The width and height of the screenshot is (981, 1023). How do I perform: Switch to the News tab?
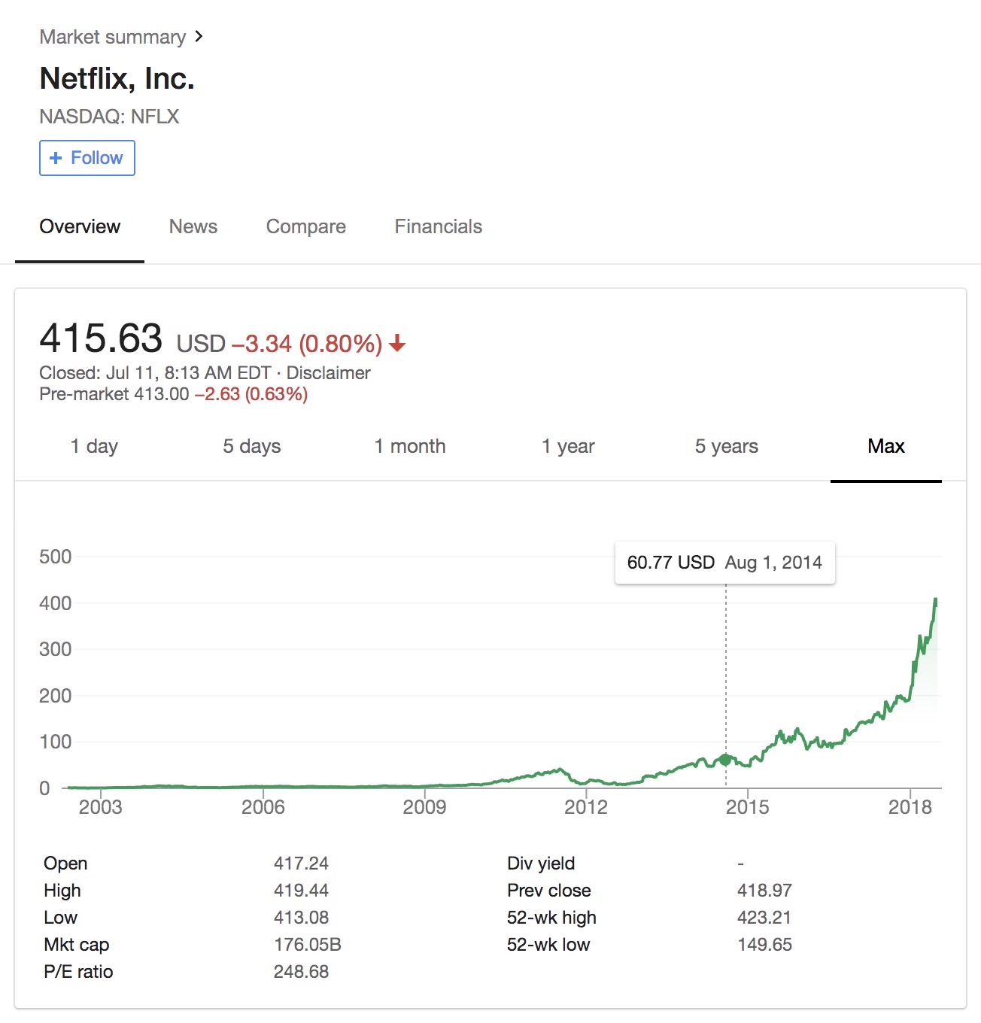pyautogui.click(x=193, y=226)
